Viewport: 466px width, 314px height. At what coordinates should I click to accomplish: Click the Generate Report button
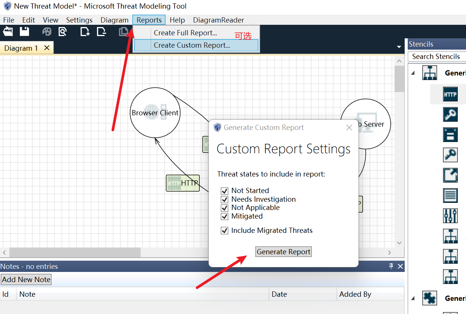284,252
